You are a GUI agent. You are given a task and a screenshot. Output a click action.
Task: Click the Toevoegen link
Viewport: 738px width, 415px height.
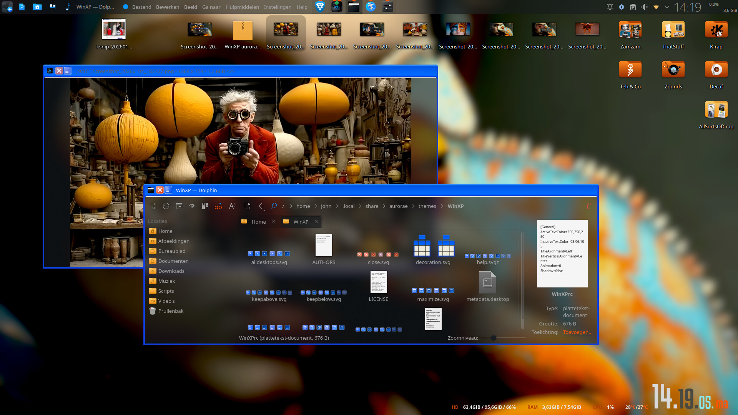577,332
